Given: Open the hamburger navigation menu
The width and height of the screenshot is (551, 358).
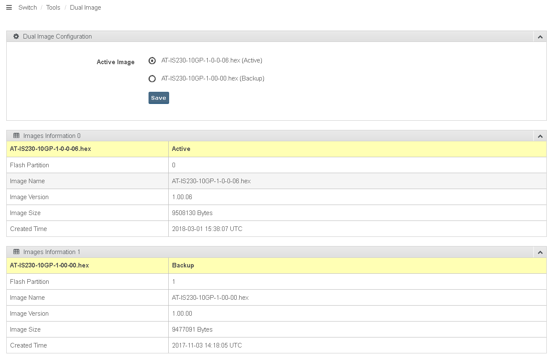Looking at the screenshot, I should tap(9, 8).
